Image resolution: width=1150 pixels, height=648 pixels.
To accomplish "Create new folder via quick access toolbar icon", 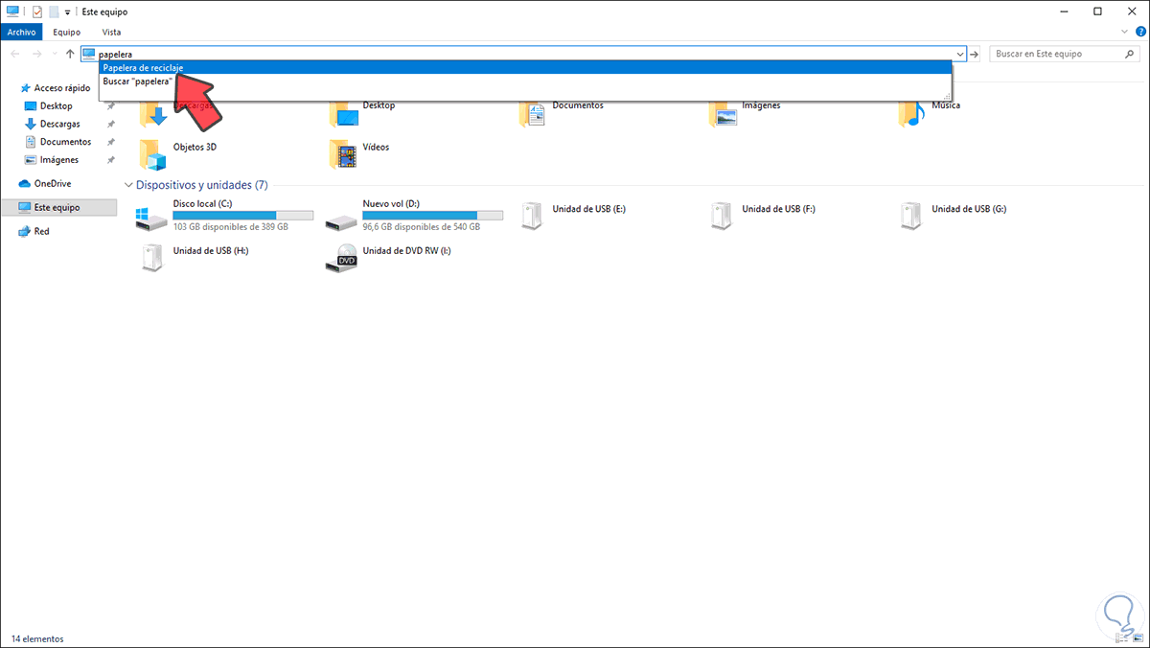I will (x=54, y=12).
